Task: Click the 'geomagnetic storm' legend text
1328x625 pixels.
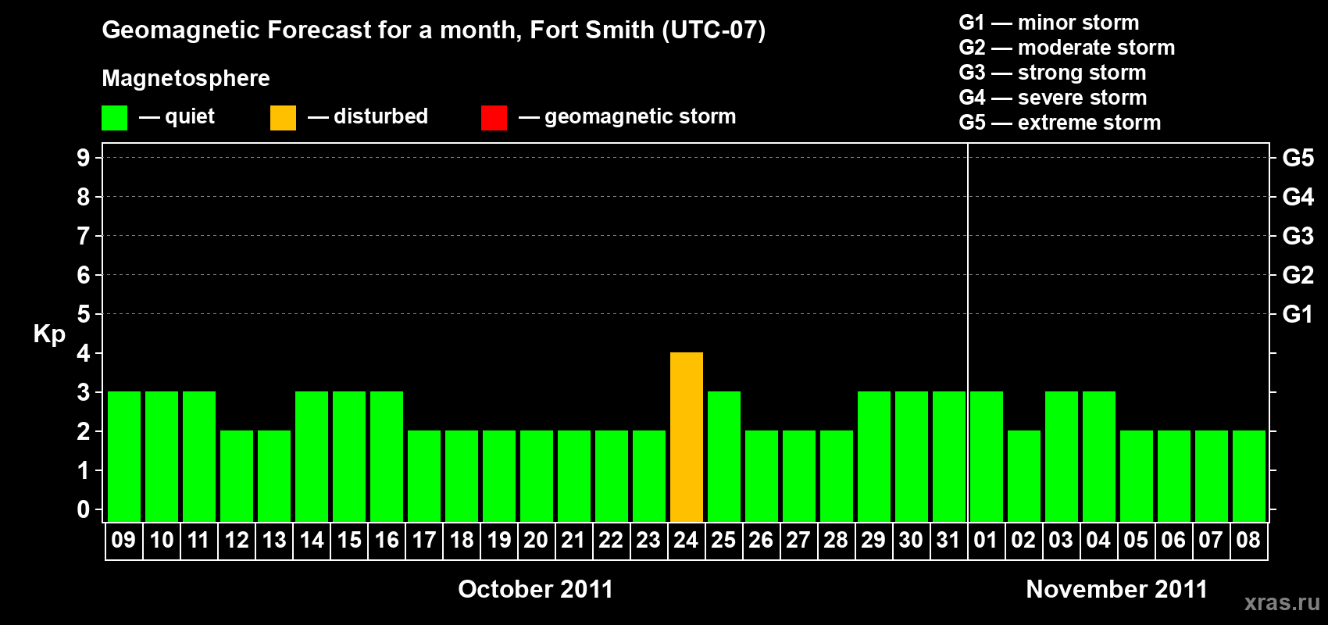Action: click(x=641, y=116)
